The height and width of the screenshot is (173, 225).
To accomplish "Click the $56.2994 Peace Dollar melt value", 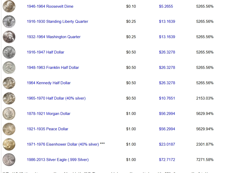I will point(167,129).
